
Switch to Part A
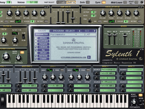[x=61, y=2]
